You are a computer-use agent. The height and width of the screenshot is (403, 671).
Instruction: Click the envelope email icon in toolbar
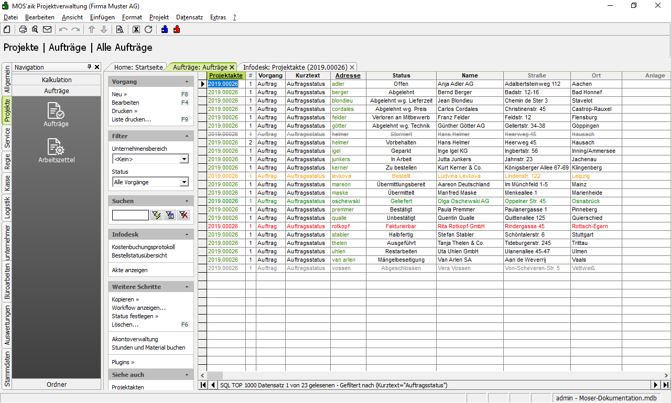coord(47,29)
